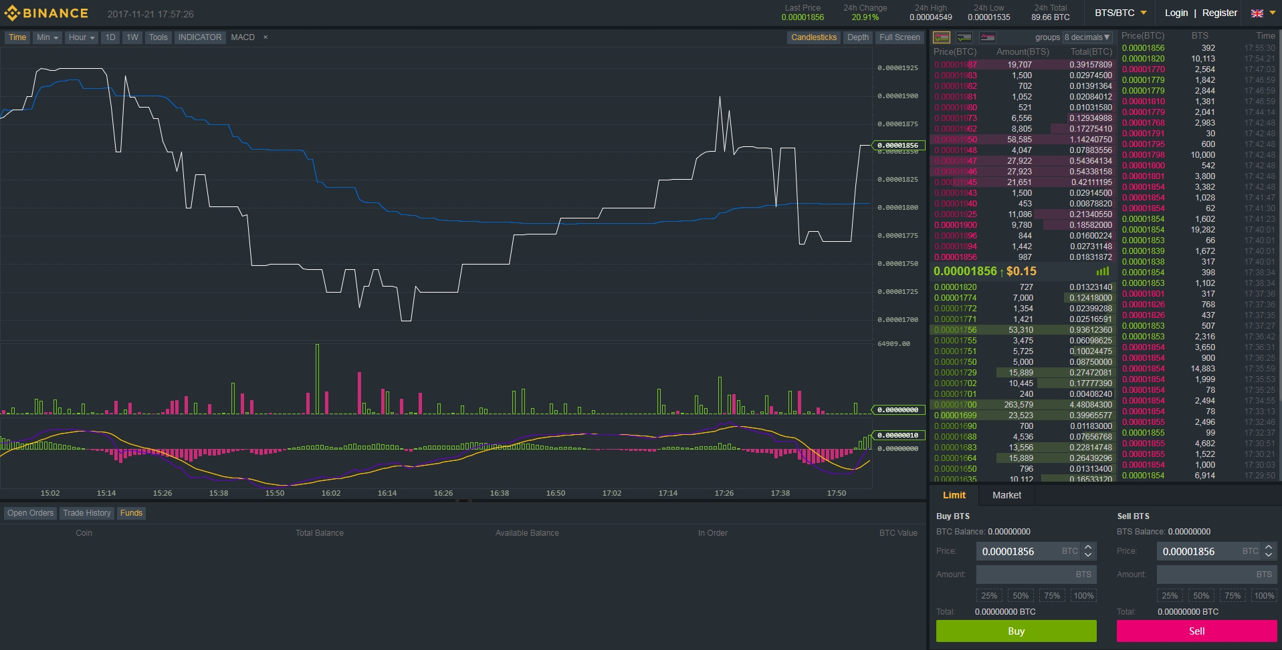
Task: Set buy amount to 100%
Action: 1083,596
